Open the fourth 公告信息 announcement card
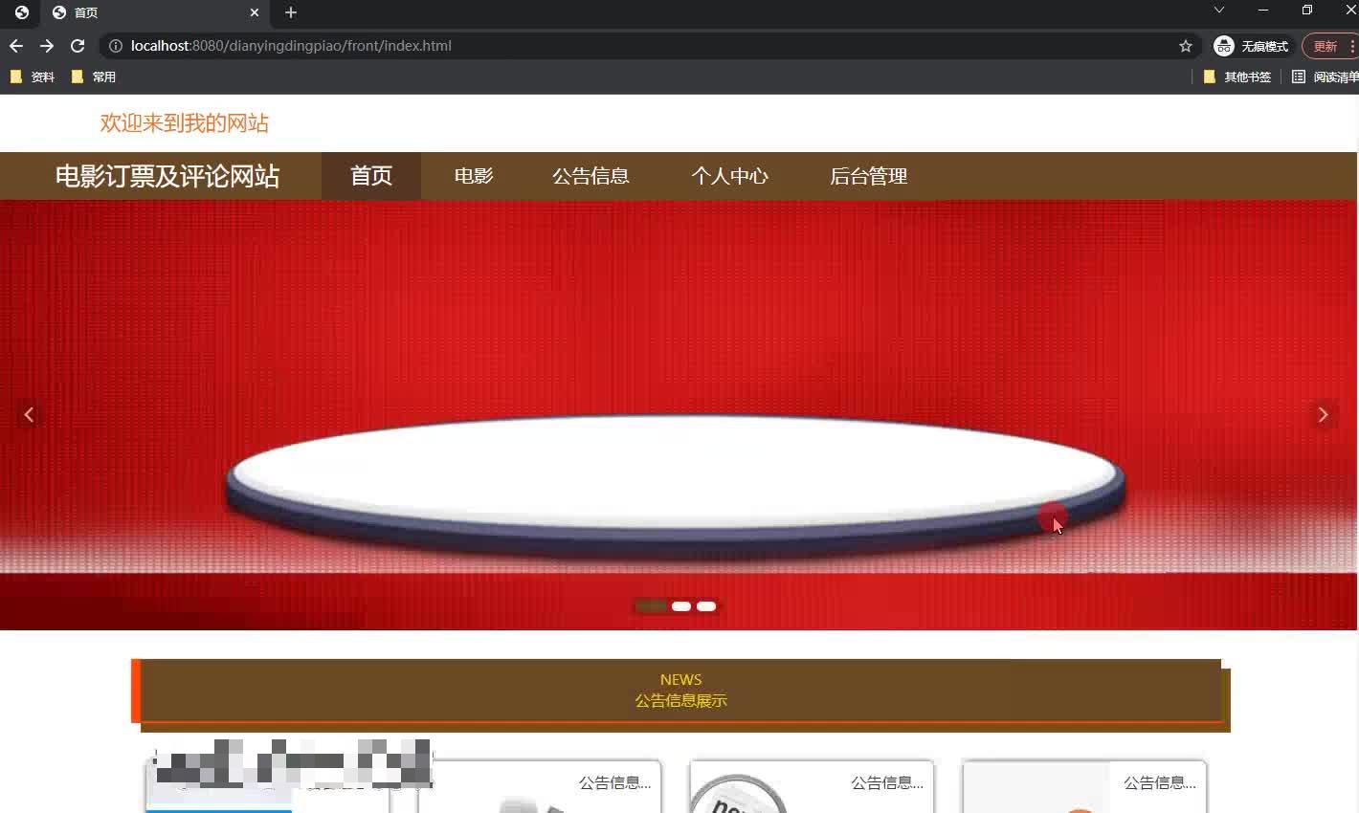The height and width of the screenshot is (813, 1359). click(x=1084, y=786)
